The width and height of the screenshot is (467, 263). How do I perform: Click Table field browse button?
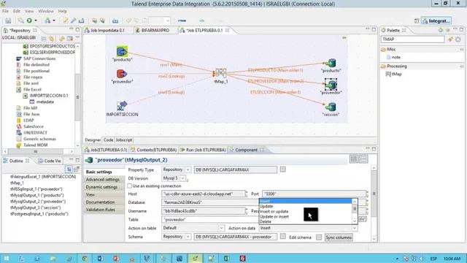362,219
